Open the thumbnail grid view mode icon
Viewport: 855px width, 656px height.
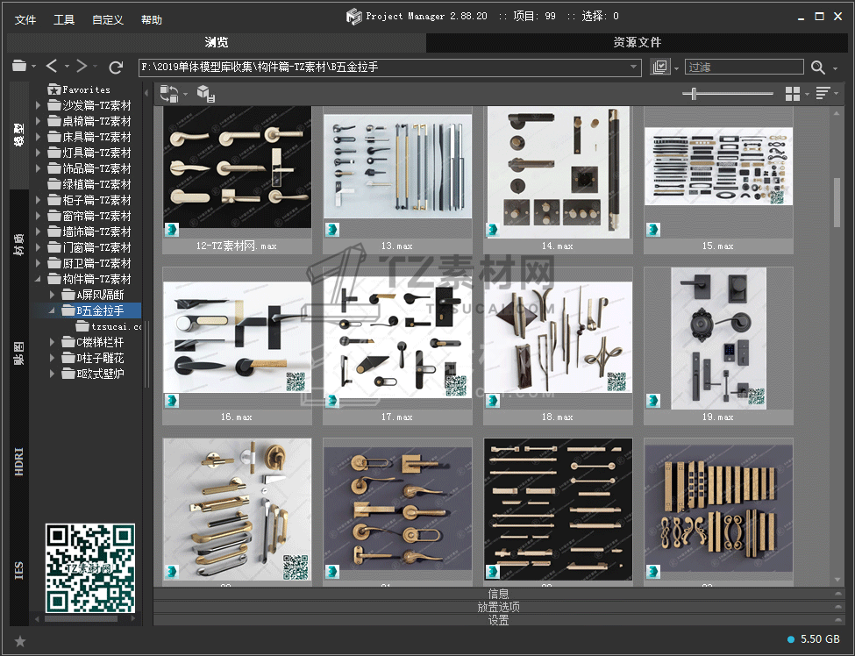tap(793, 94)
